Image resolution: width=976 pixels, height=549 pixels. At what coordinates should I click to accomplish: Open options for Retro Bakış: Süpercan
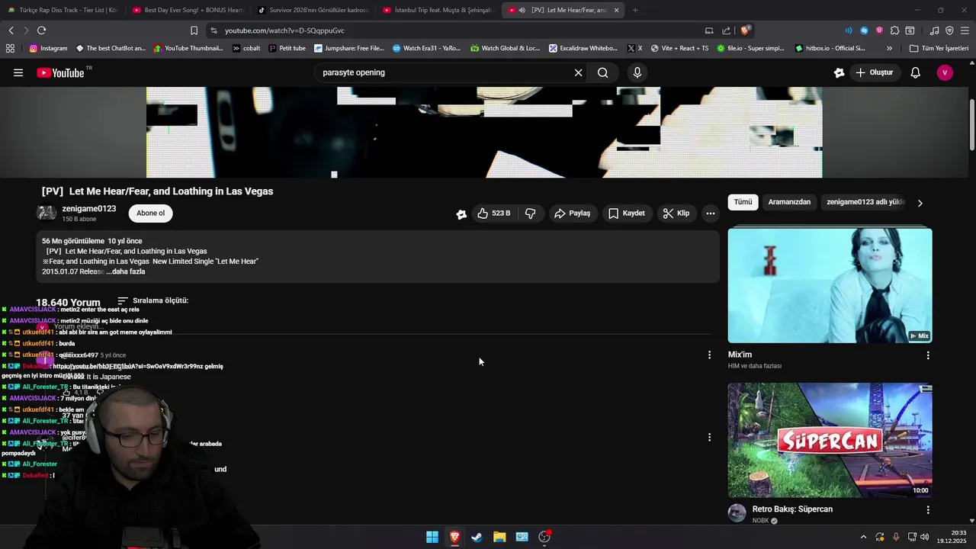pos(928,509)
